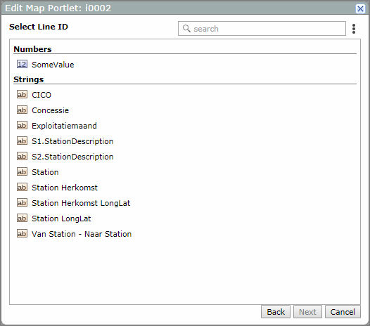The width and height of the screenshot is (370, 326).
Task: Click the string icon beside CICO
Action: [22, 95]
